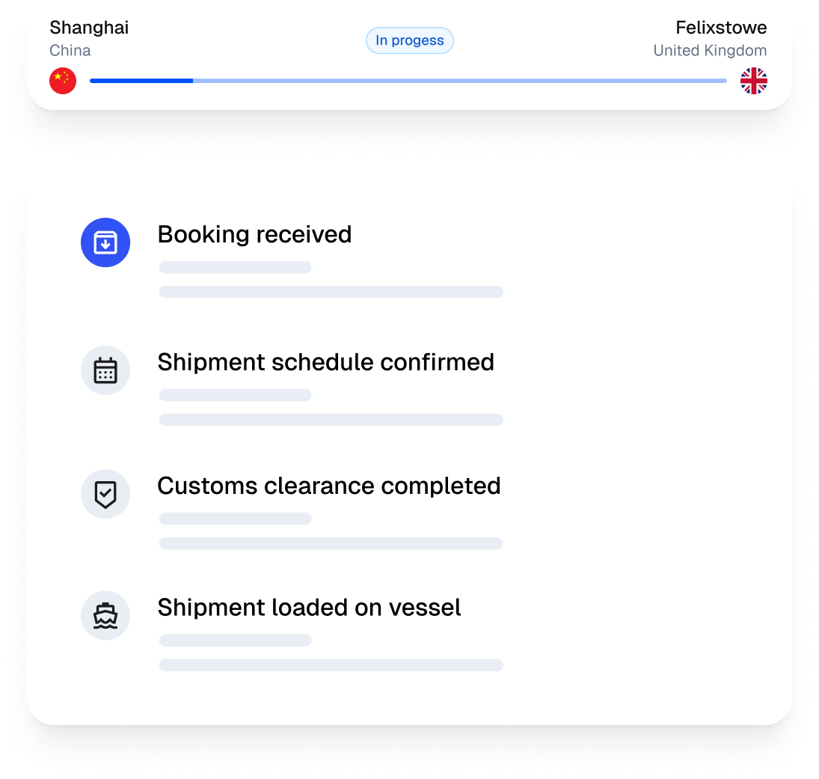819x779 pixels.
Task: Click the Shanghai origin label
Action: coord(89,27)
